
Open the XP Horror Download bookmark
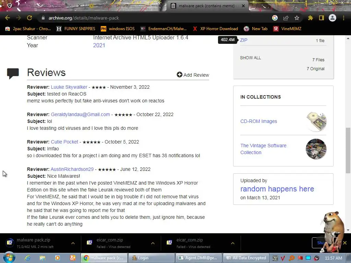[x=215, y=29]
